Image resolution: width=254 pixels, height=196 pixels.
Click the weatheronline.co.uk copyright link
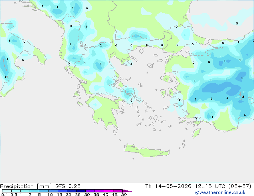click(220, 192)
